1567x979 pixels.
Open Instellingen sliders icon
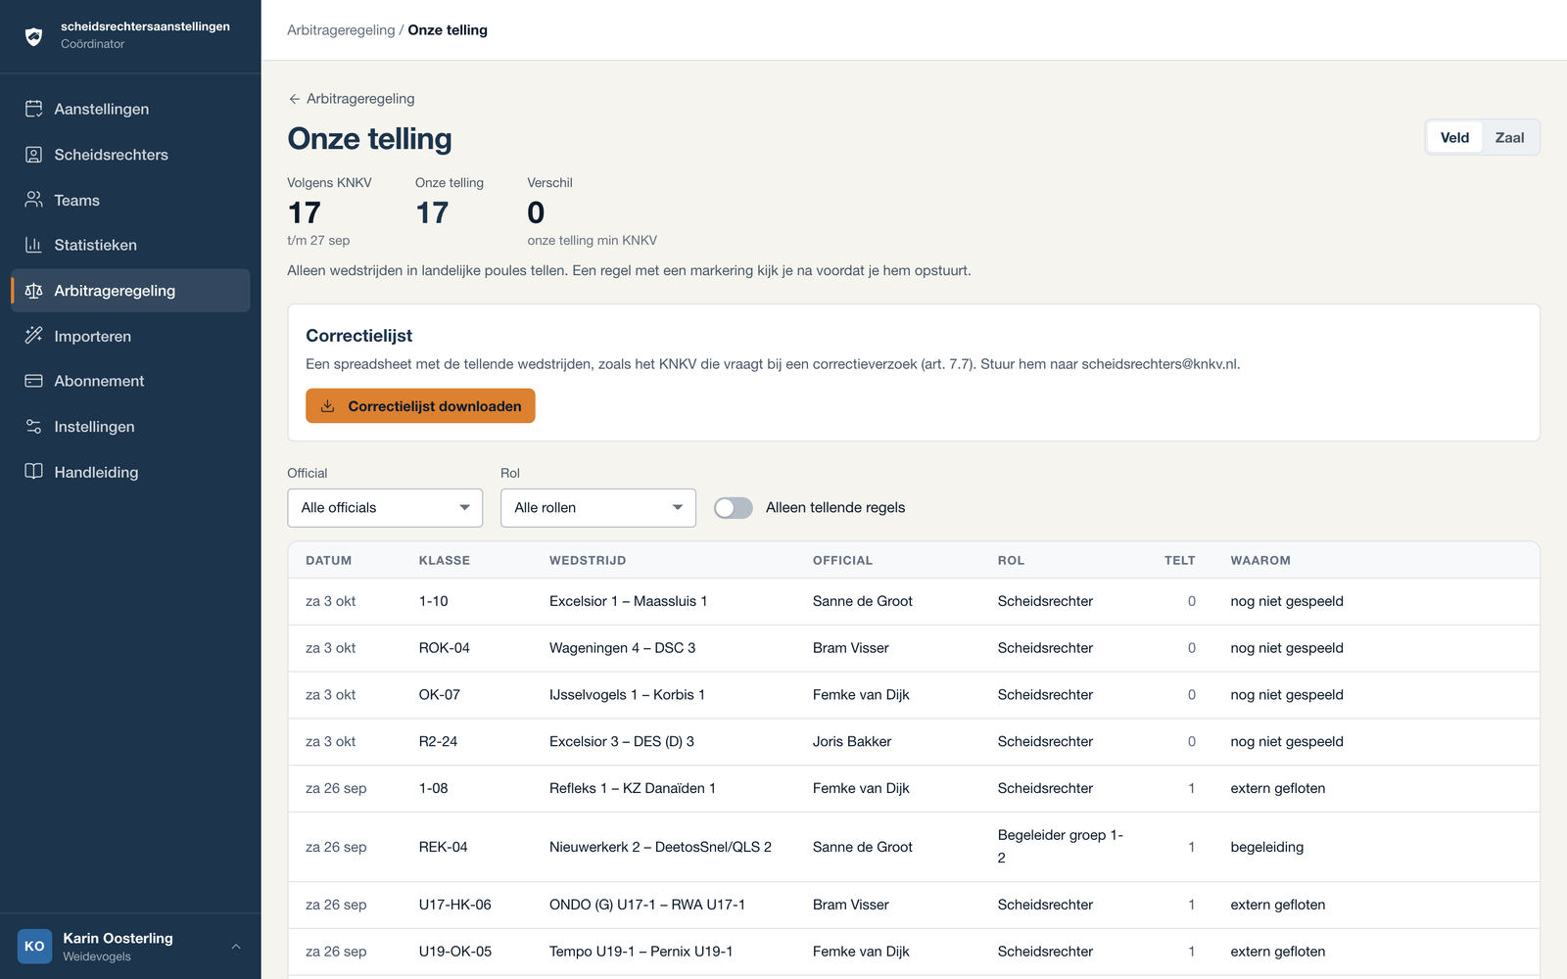34,427
